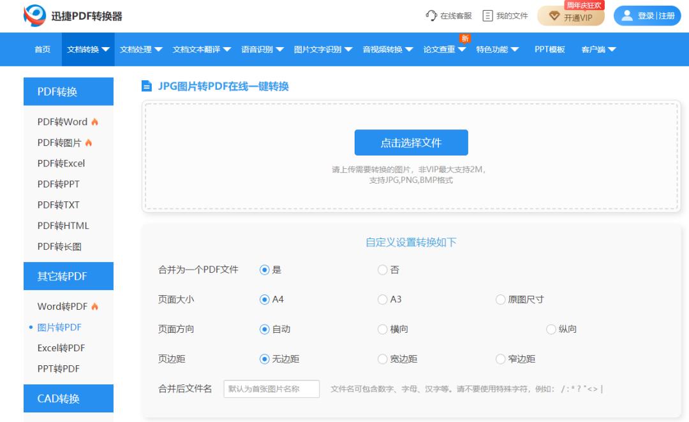Open the PDF转Excel conversion link
Image resolution: width=689 pixels, height=422 pixels.
point(61,163)
